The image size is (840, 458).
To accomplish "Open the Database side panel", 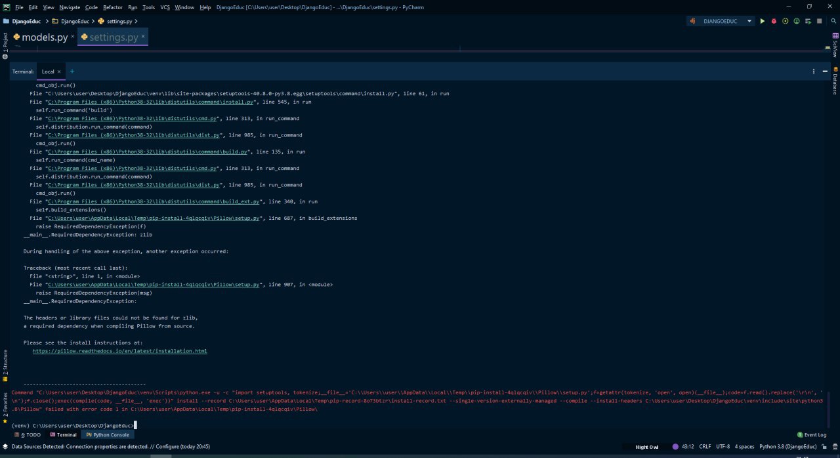I will (x=835, y=81).
